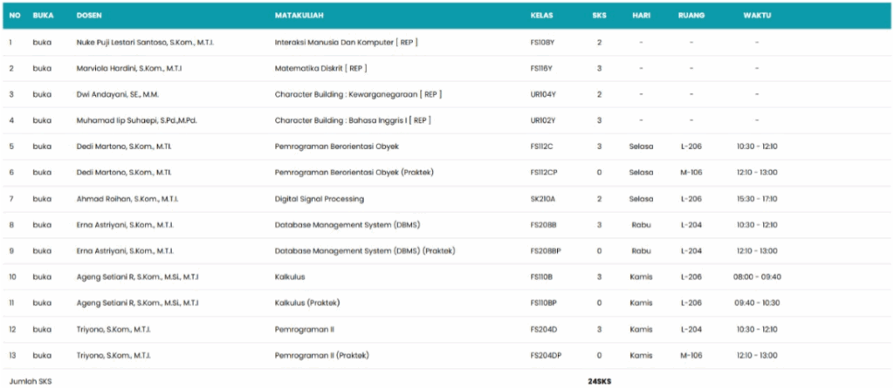The width and height of the screenshot is (894, 389).
Task: Open 'buka' link for Matematika Diskrit row
Action: [43, 68]
